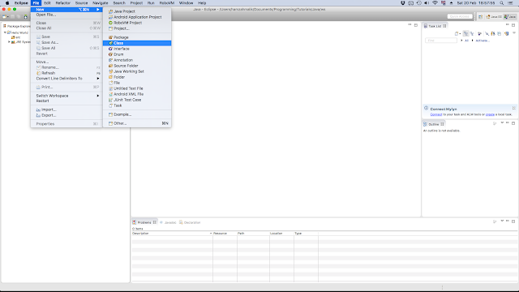
Task: Select Untitled Text File entry
Action: [137, 88]
